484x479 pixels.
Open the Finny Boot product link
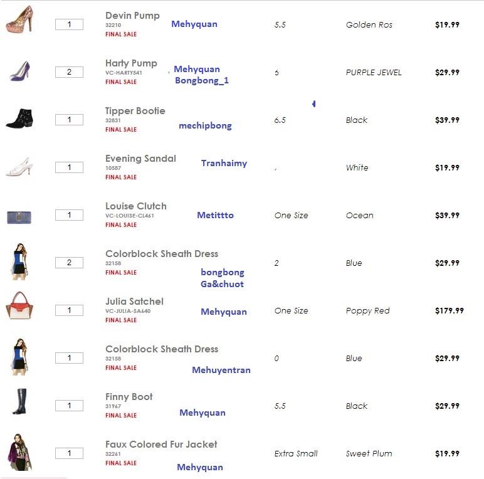point(129,397)
